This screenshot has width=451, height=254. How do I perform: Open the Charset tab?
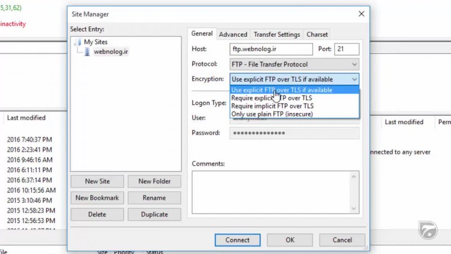(x=317, y=34)
